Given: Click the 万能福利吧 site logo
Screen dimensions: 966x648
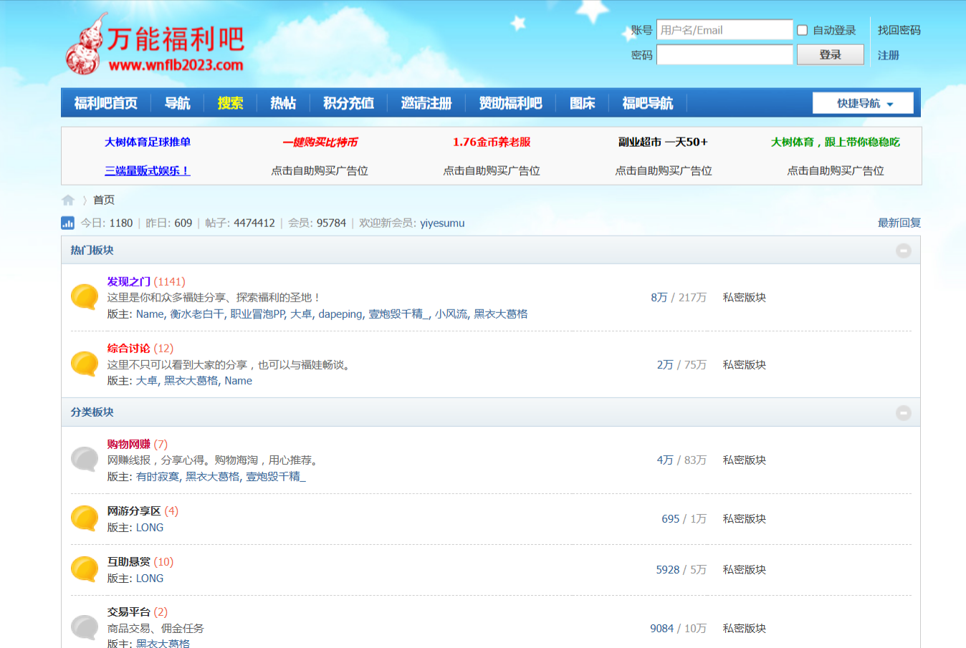Looking at the screenshot, I should (x=155, y=44).
